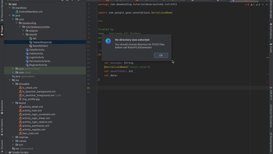Select activity_login_linear.xml layout file

(x=36, y=118)
